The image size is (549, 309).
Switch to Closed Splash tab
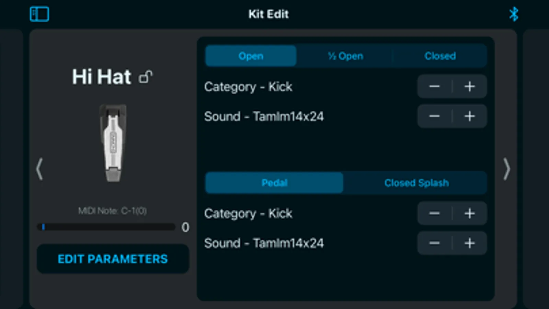click(416, 183)
